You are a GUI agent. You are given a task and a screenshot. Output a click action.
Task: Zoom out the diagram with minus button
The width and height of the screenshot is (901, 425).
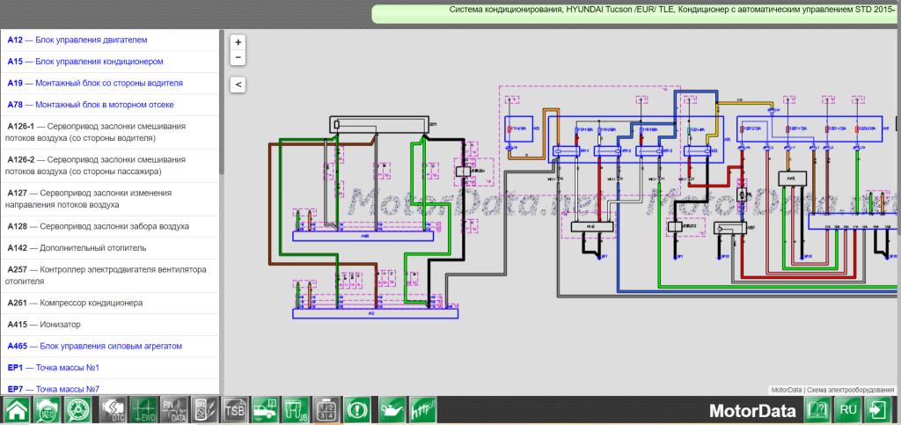click(x=238, y=57)
